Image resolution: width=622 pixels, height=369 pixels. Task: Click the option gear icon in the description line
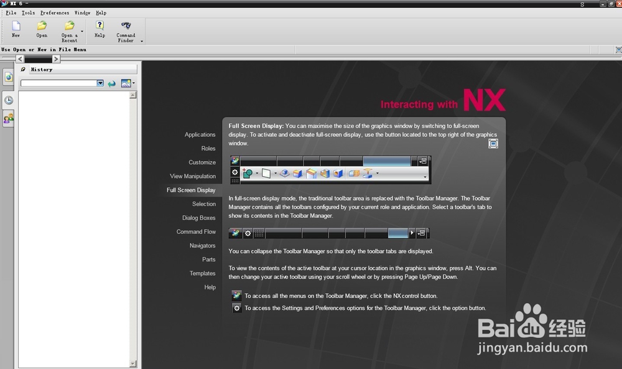(x=236, y=308)
